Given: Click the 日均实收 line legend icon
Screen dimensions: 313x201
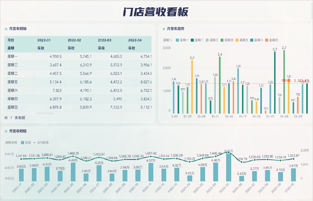Looking at the screenshot, I should pyautogui.click(x=34, y=142).
